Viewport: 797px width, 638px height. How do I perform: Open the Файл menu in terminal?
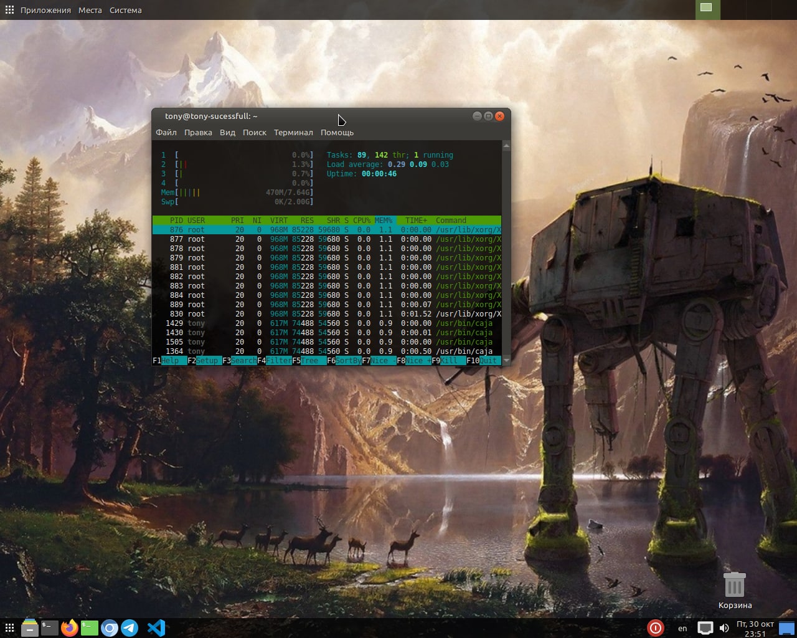coord(166,132)
